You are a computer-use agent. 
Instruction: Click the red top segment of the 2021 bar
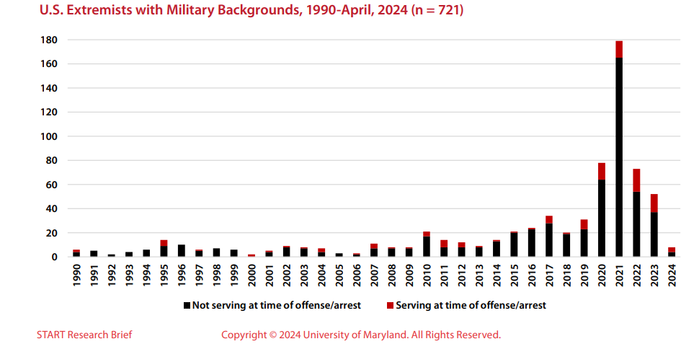[x=619, y=49]
